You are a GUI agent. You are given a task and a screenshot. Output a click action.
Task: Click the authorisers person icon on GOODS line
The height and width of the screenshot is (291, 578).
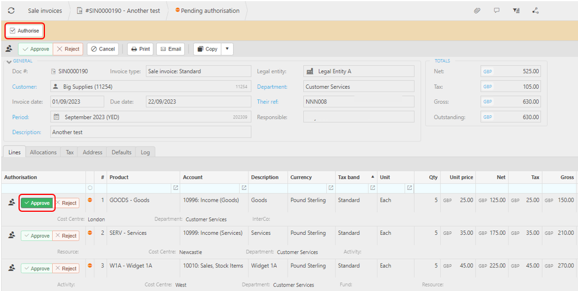click(x=12, y=202)
